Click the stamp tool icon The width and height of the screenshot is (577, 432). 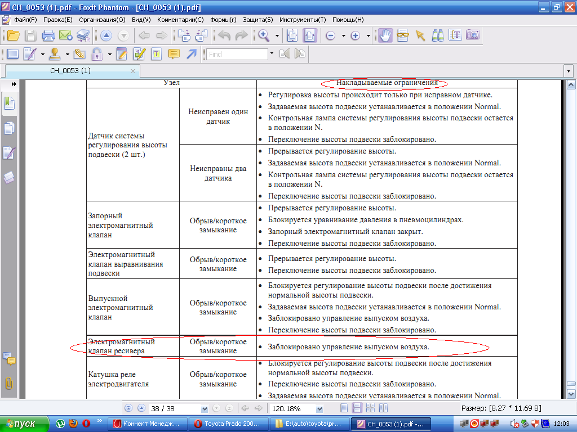click(x=55, y=54)
